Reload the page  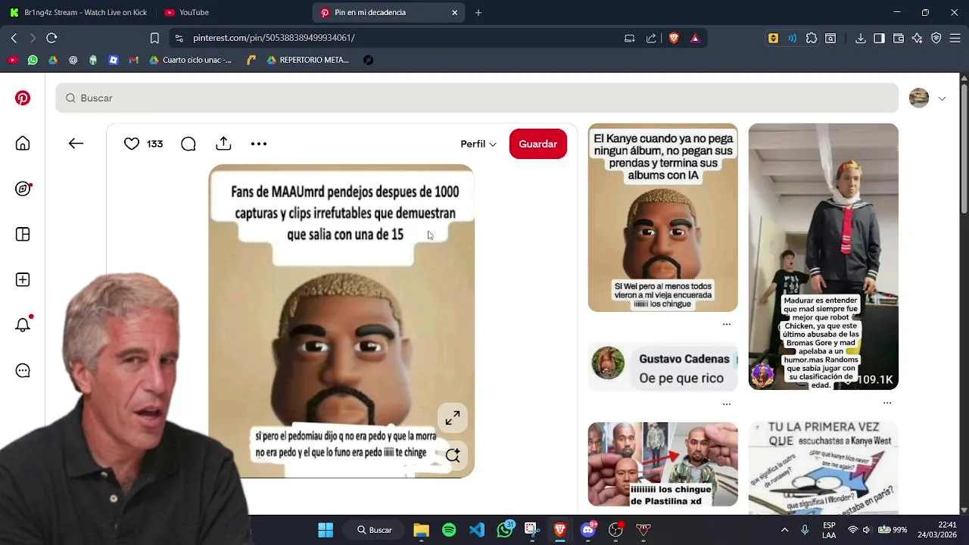51,38
